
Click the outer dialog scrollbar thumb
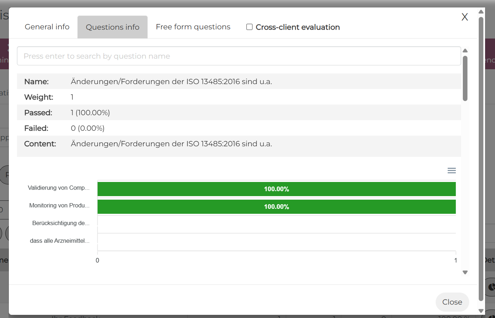(x=481, y=159)
